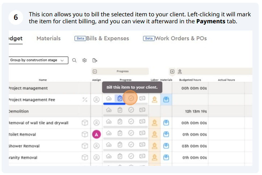Viewport: 262px width, 175px height.
Task: Switch to the Materials tab
Action: point(49,38)
